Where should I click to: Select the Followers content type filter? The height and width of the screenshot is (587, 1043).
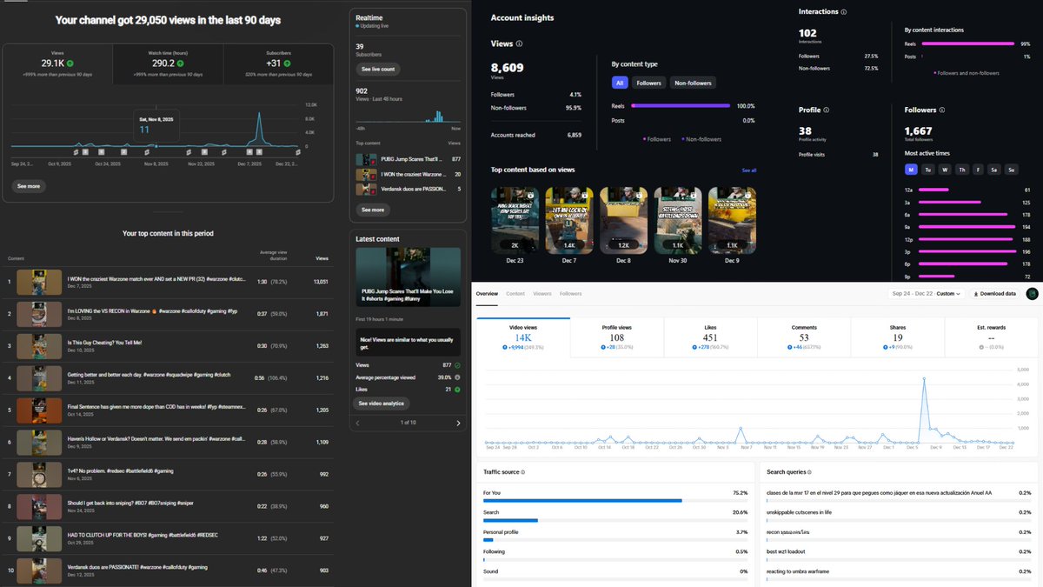[x=648, y=83]
